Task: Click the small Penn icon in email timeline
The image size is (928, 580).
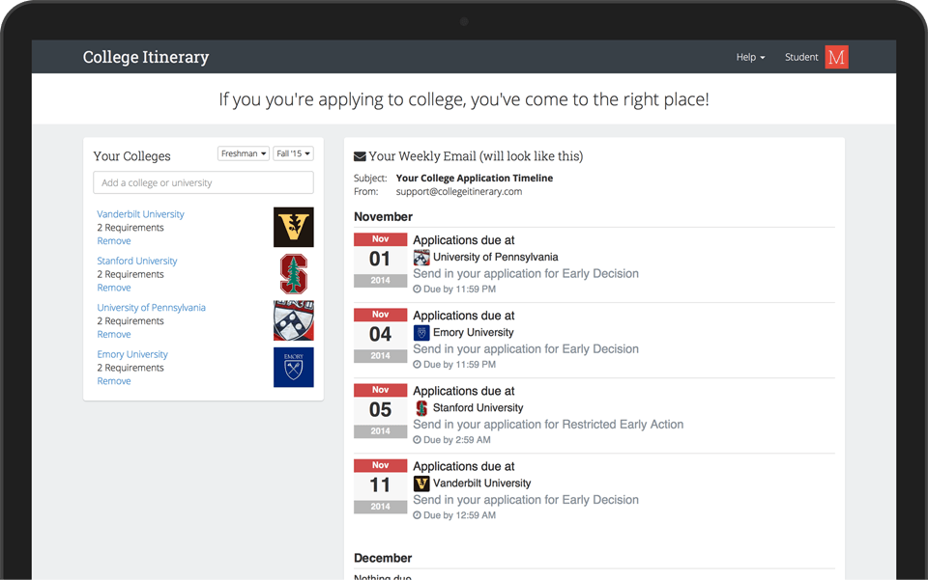Action: click(x=421, y=258)
